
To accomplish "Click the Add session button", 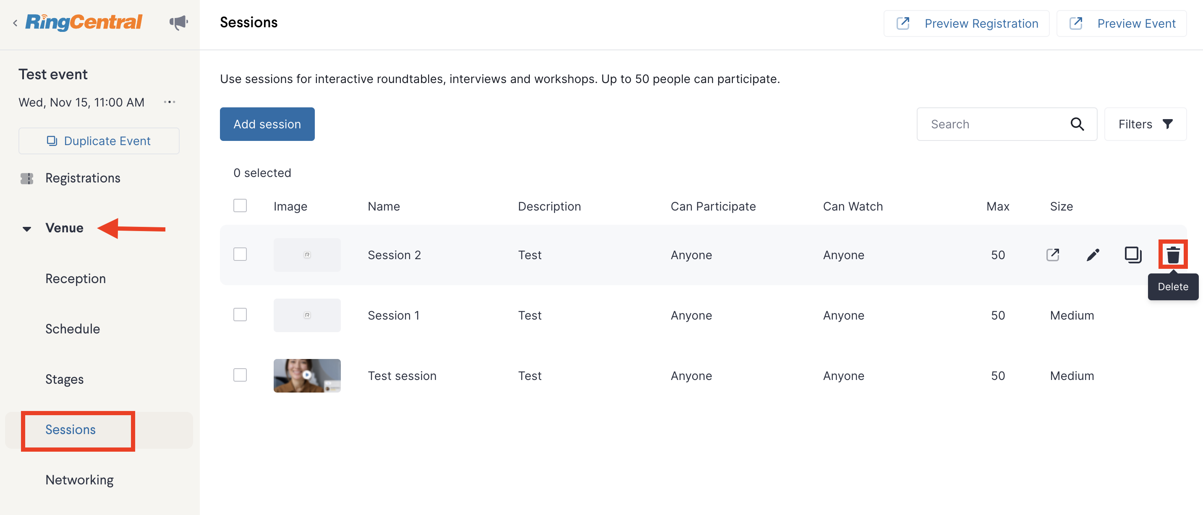I will pyautogui.click(x=267, y=124).
